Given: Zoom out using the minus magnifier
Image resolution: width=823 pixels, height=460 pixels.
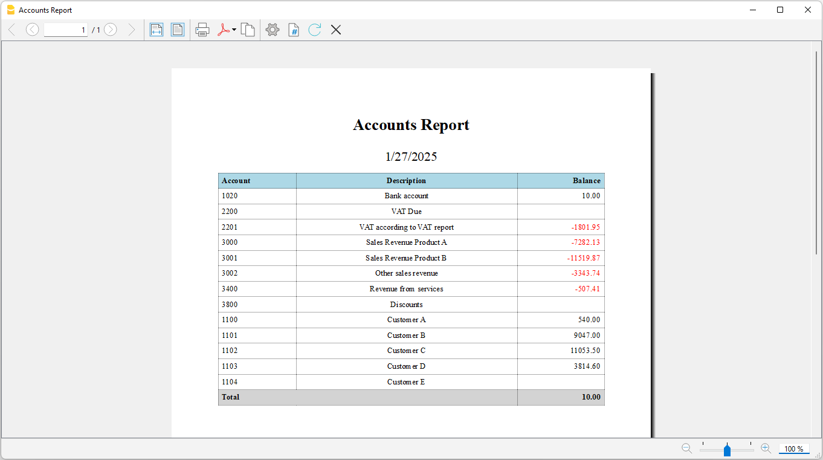Looking at the screenshot, I should coord(686,449).
